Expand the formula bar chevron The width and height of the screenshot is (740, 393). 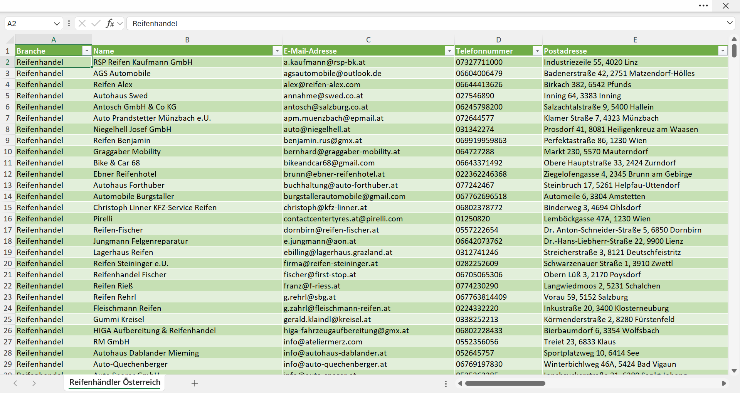tap(730, 23)
